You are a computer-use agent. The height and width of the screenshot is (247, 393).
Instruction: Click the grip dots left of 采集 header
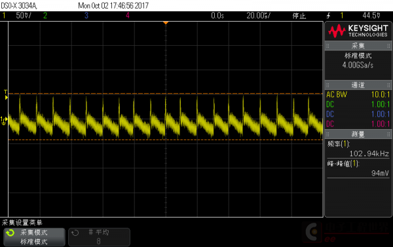pyautogui.click(x=327, y=46)
